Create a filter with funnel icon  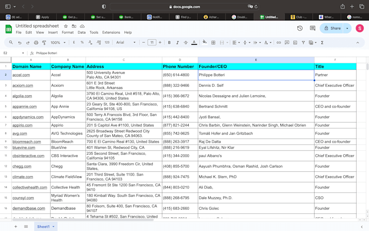pyautogui.click(x=304, y=43)
